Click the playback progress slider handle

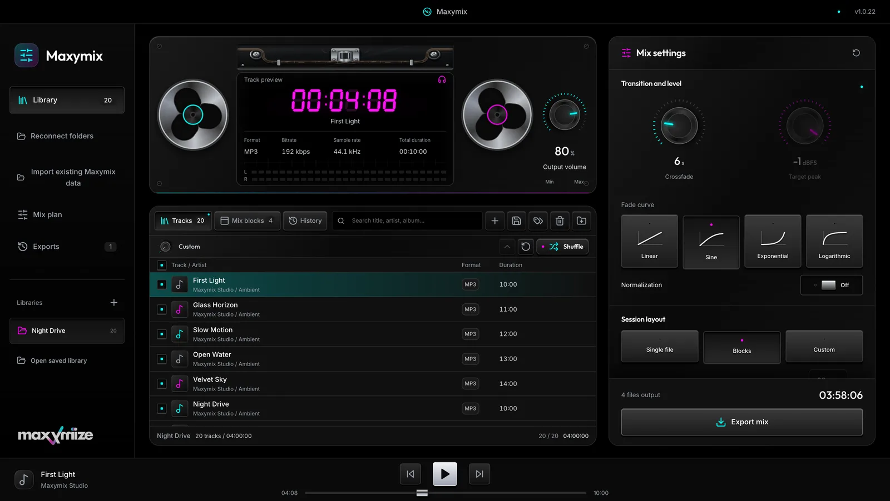click(x=422, y=493)
